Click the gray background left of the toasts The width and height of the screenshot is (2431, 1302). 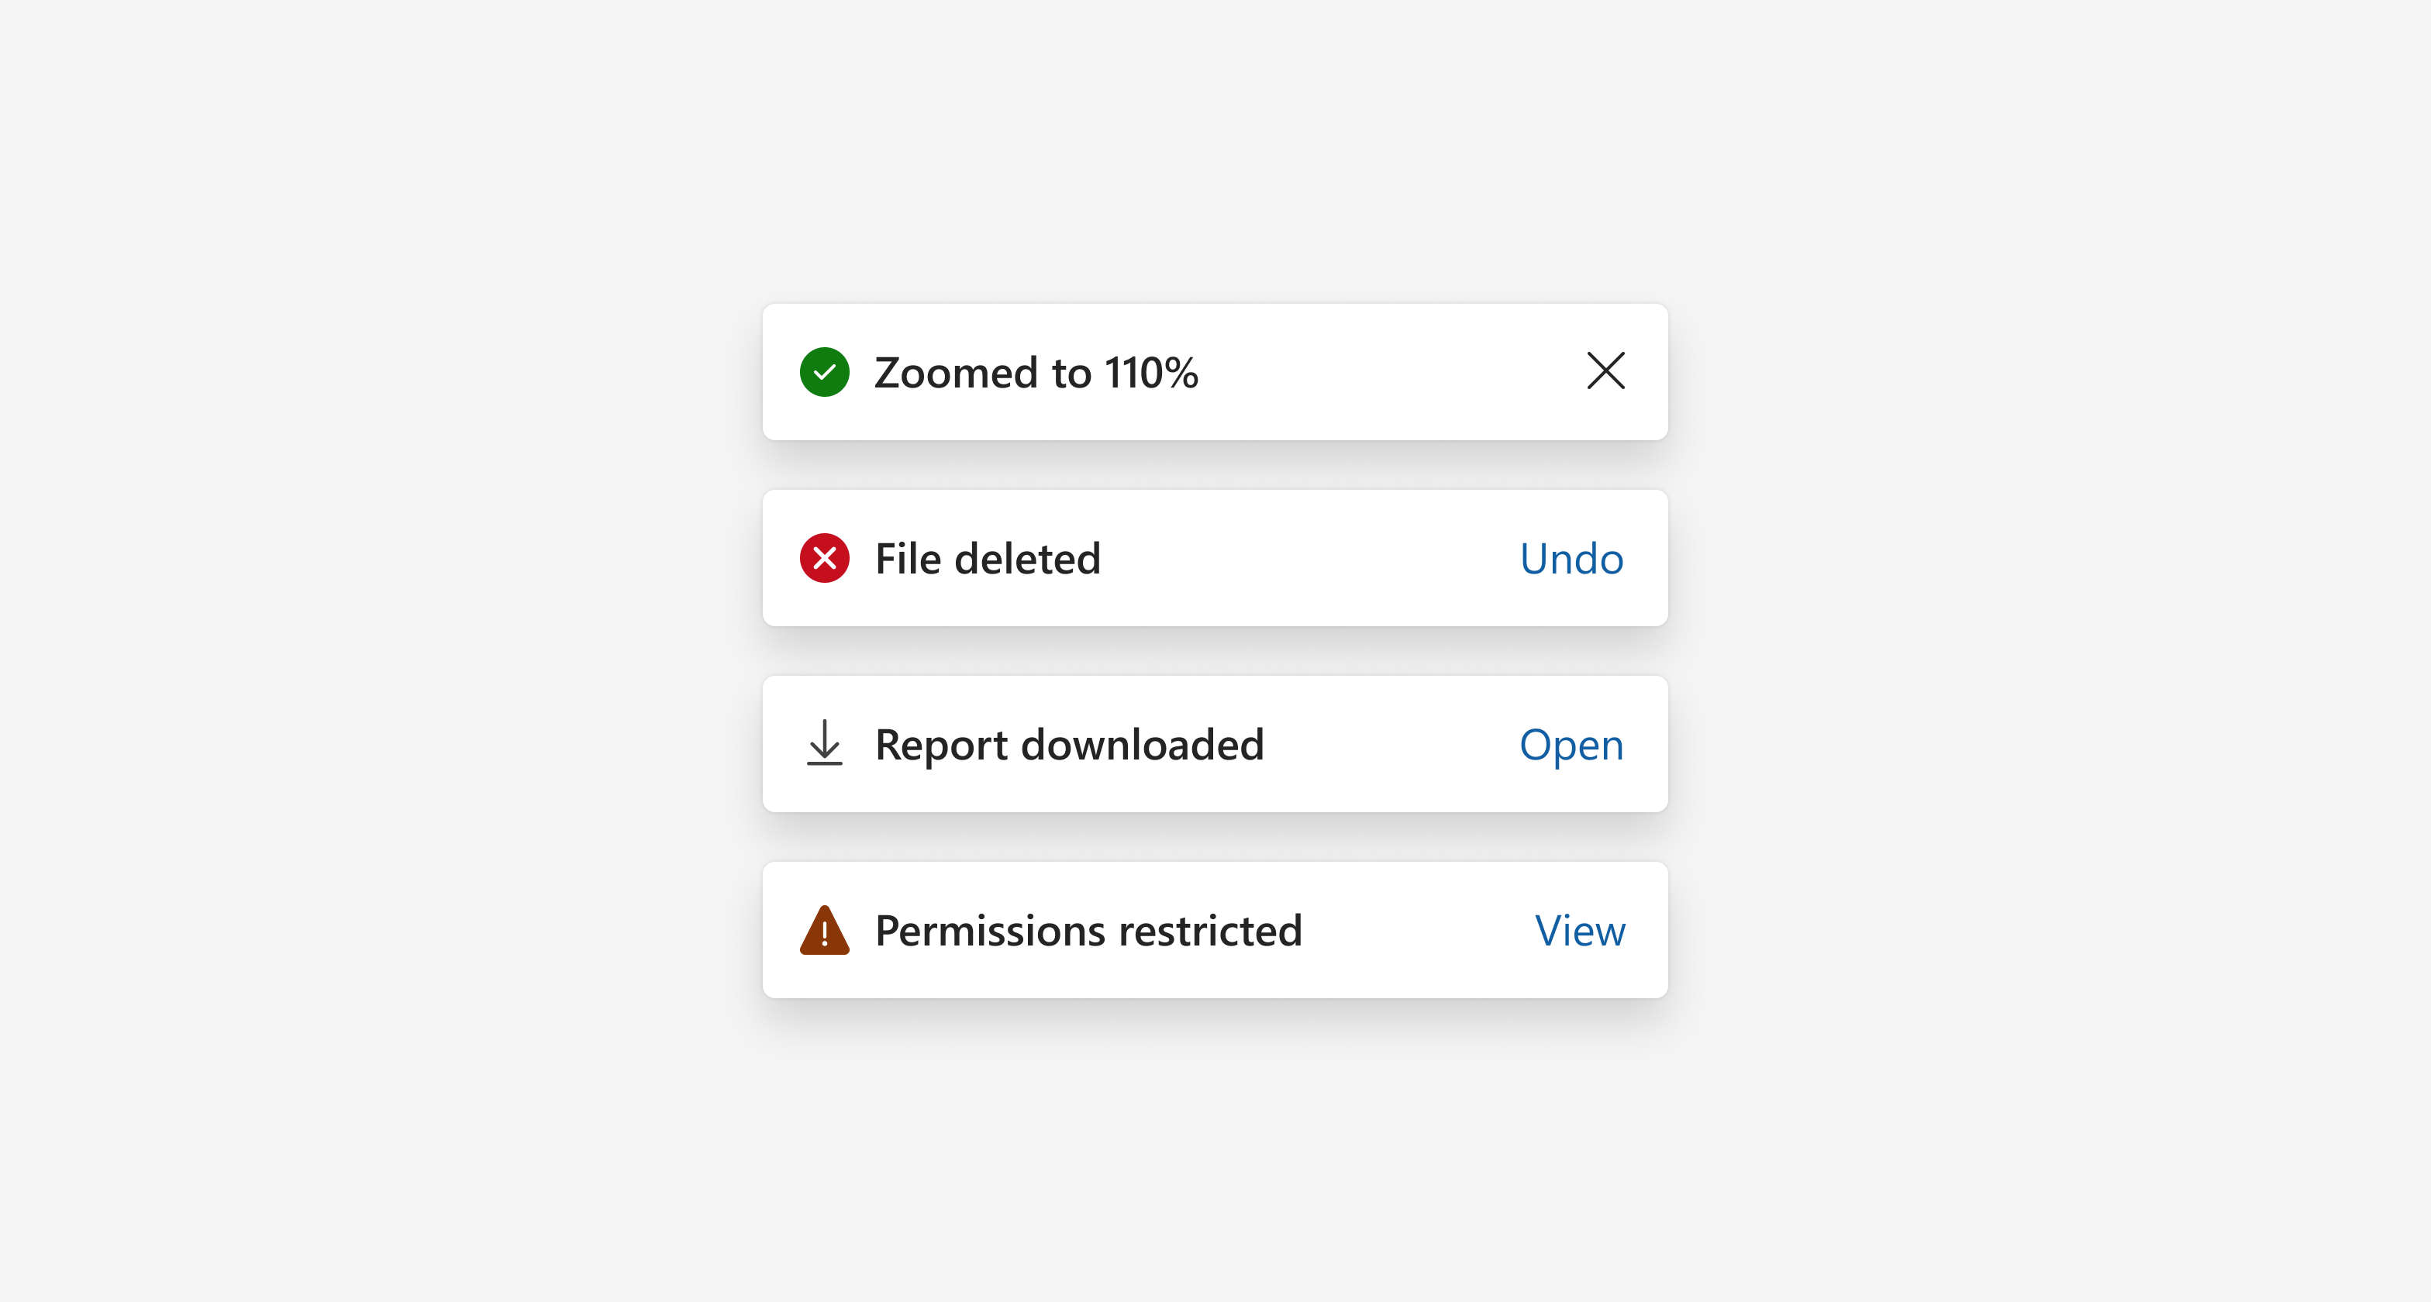[x=378, y=651]
